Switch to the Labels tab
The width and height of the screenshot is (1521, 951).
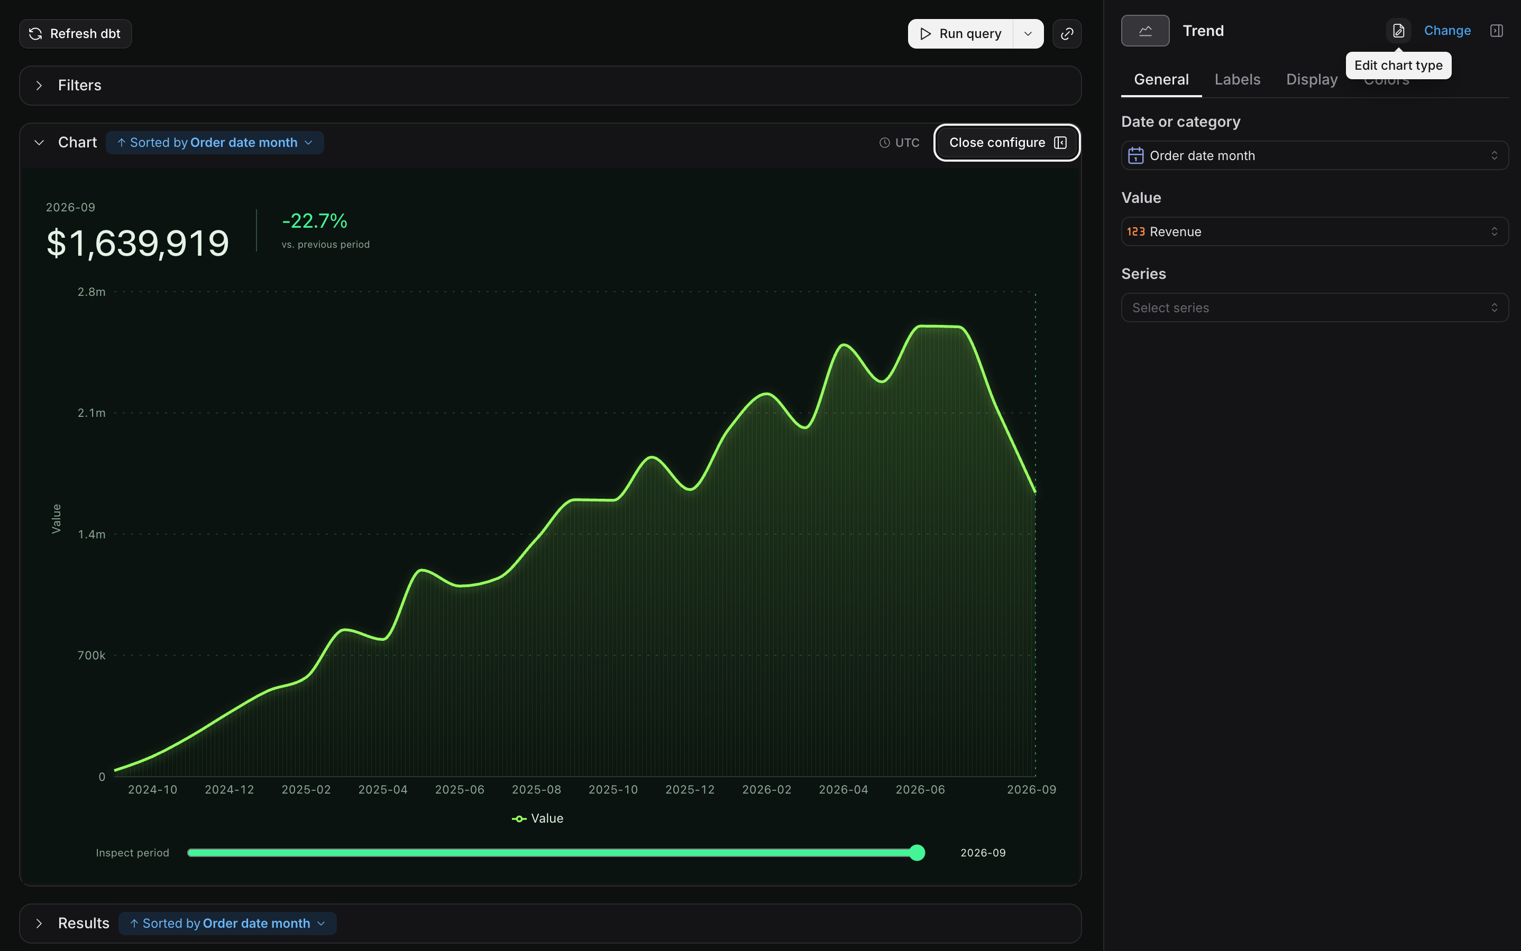[x=1237, y=79]
